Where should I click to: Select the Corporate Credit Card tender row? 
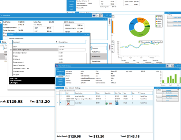coord(34,68)
